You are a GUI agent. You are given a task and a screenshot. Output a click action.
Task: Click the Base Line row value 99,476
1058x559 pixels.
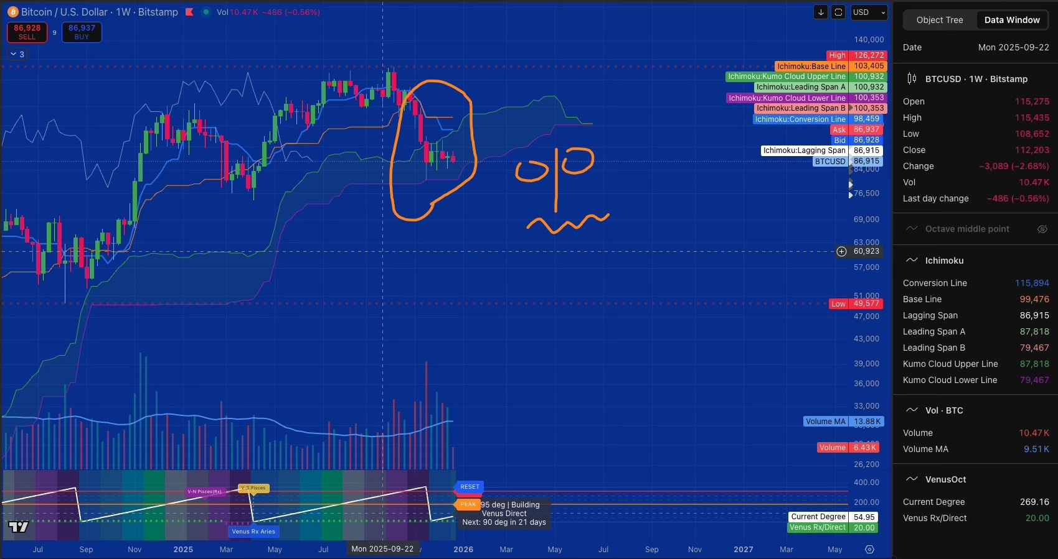click(x=1034, y=299)
